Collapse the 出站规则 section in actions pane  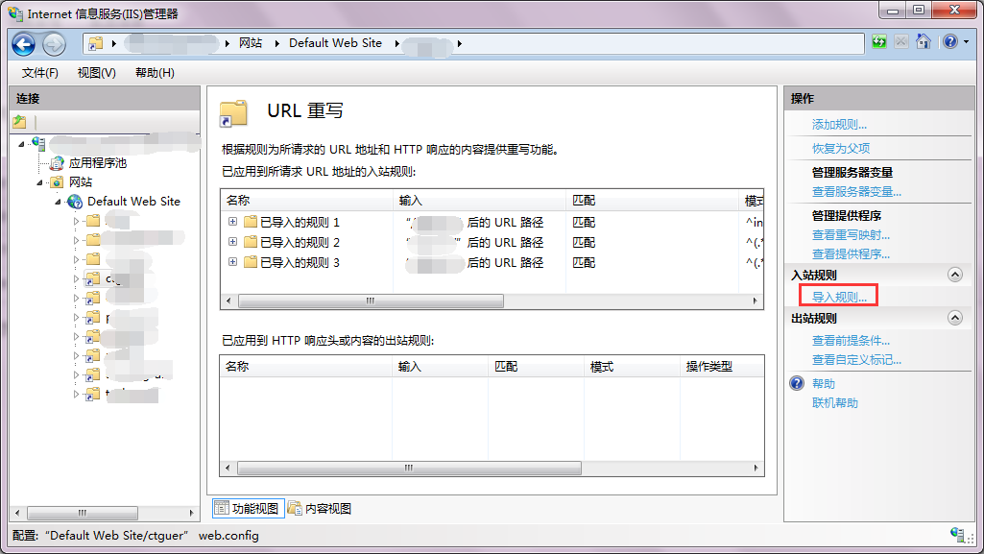[954, 319]
